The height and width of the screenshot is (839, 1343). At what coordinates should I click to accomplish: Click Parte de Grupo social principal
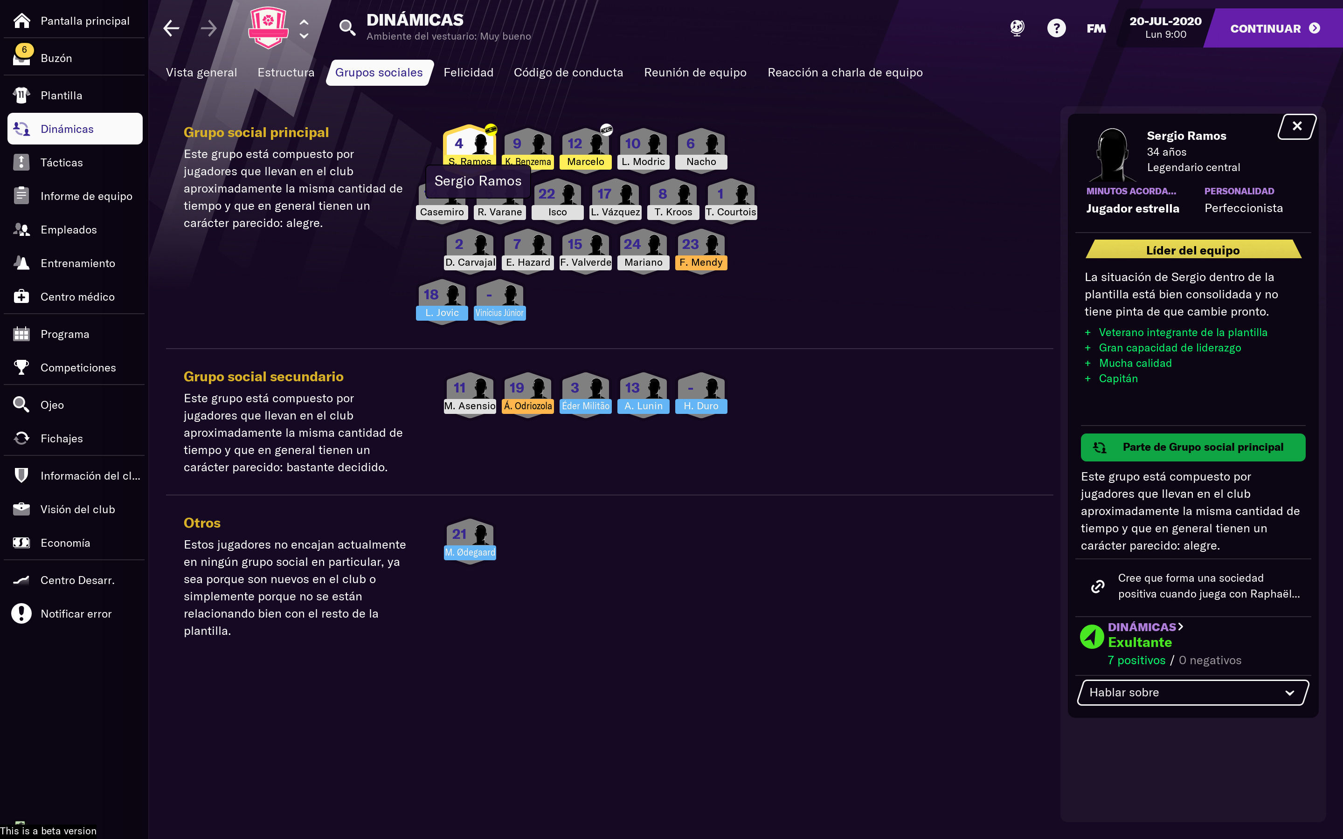click(1192, 447)
